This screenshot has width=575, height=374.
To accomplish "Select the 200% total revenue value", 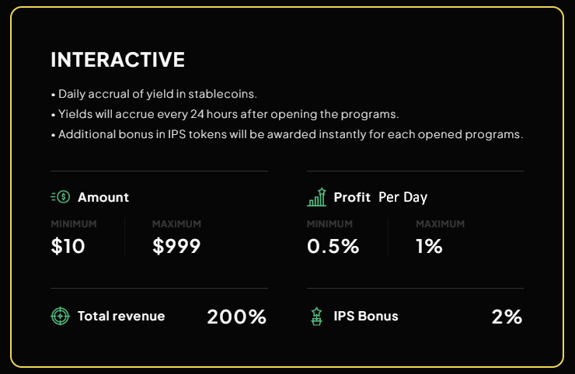I will (236, 317).
